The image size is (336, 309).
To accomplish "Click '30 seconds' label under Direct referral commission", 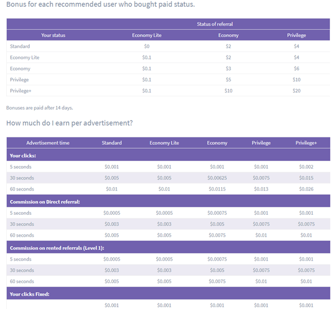I will (22, 224).
